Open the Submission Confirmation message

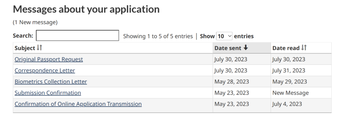[48, 93]
